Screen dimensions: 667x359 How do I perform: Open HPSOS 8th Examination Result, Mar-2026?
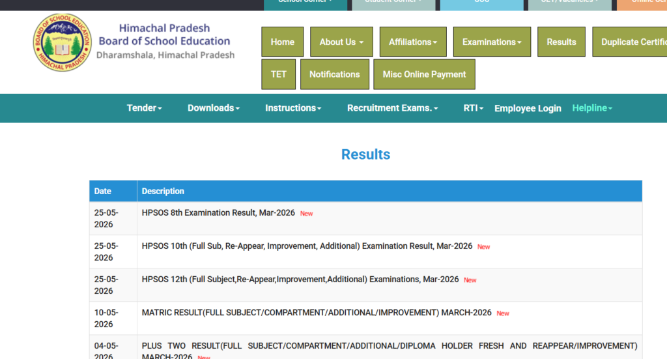[218, 212]
